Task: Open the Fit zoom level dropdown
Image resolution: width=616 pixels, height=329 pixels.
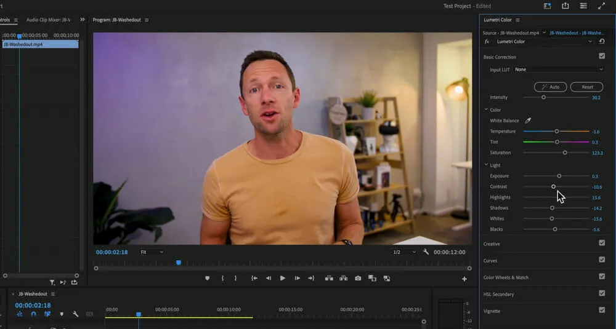Action: tap(152, 252)
